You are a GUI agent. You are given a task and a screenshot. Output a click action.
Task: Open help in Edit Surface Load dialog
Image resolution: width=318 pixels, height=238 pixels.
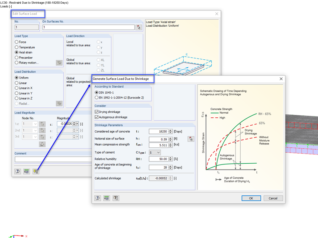18,172
